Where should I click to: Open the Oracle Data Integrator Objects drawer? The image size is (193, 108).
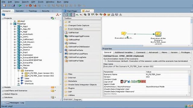(82, 85)
